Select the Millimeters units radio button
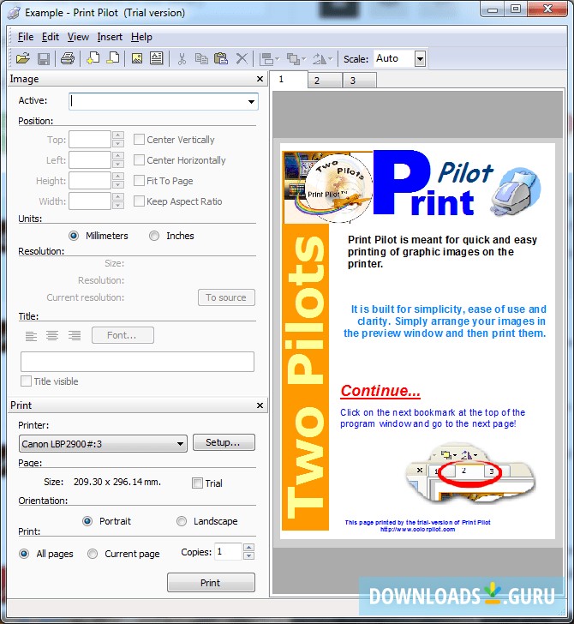 tap(74, 236)
